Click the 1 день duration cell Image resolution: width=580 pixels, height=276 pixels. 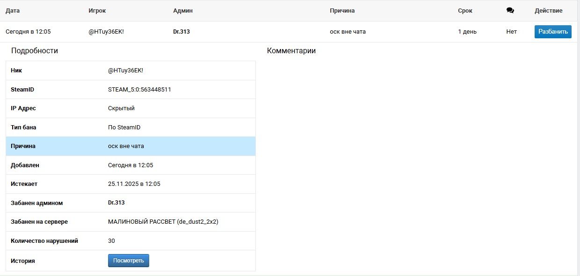coord(467,32)
